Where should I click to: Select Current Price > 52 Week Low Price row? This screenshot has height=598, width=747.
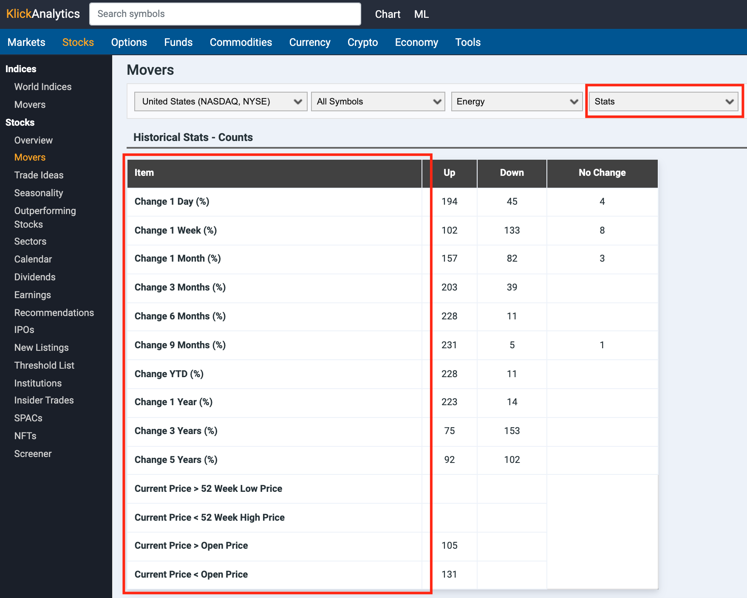pyautogui.click(x=208, y=489)
